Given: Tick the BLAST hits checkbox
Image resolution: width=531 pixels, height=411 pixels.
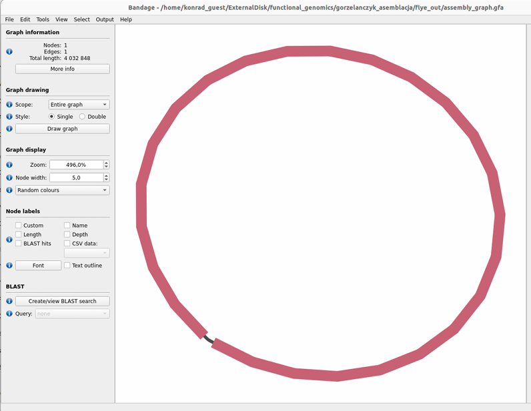Looking at the screenshot, I should (19, 244).
